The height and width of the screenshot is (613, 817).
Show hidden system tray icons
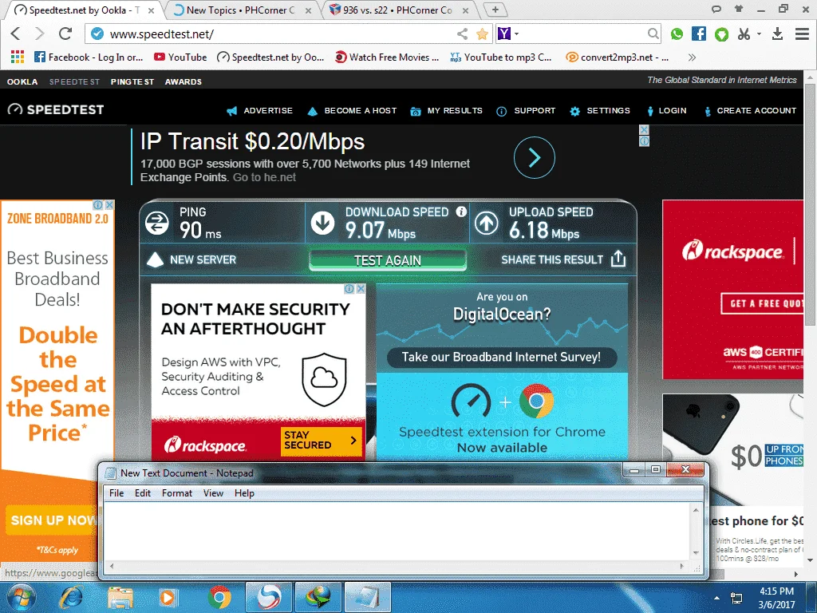tap(717, 598)
